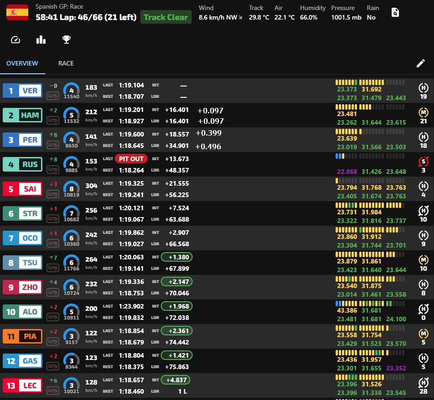
Task: Toggle VER's crossed-out DRS indicator
Action: coord(53,96)
